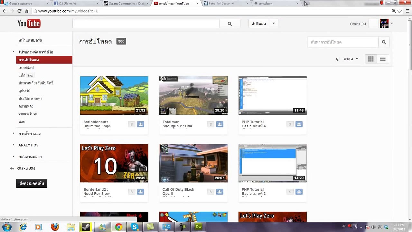Screen dimensions: 412x232
Task: Click blue privacy icon for PHP Tutorial ตอนที่ 4
Action: (x=299, y=124)
